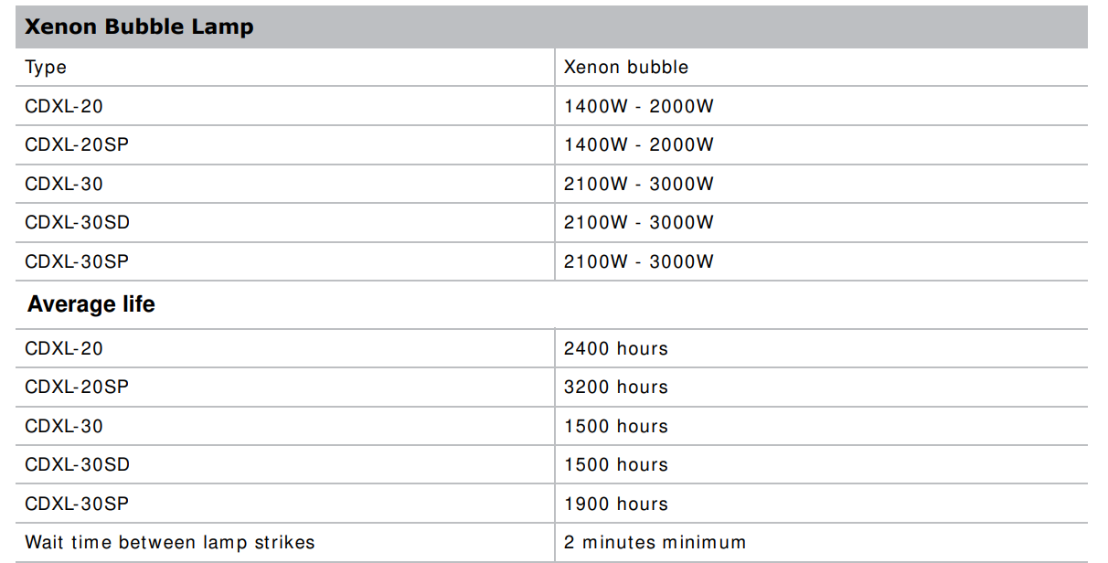Click the Xenon Bubble Lamp table header
Viewport: 1108px width, 563px height.
139,27
